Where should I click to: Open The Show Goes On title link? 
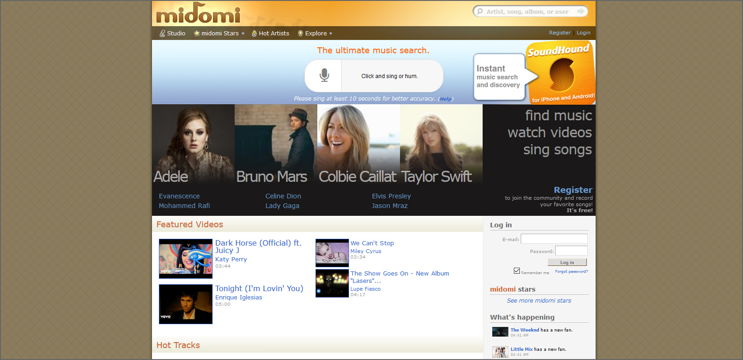coord(400,277)
